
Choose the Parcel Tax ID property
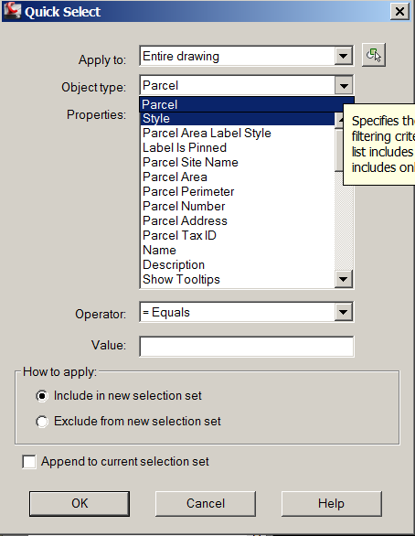click(238, 235)
